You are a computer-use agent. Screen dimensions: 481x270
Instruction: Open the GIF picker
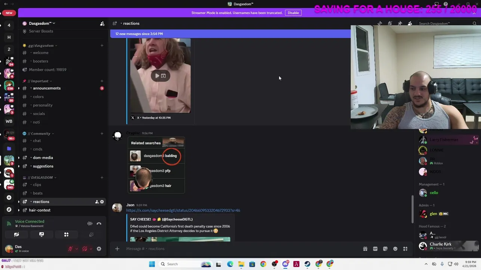(x=375, y=249)
